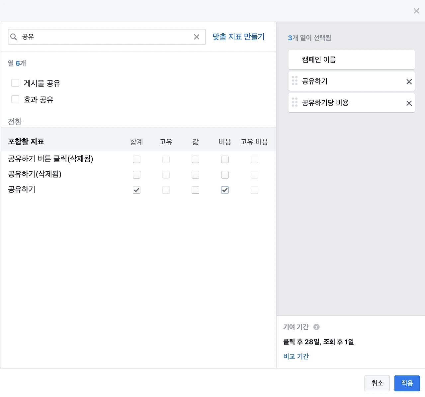This screenshot has height=397, width=425.
Task: Remove the 공유하기당 비용 selected column
Action: pyautogui.click(x=409, y=103)
